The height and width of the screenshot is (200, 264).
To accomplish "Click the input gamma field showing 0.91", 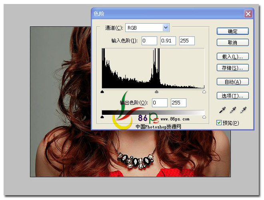I will click(x=168, y=41).
